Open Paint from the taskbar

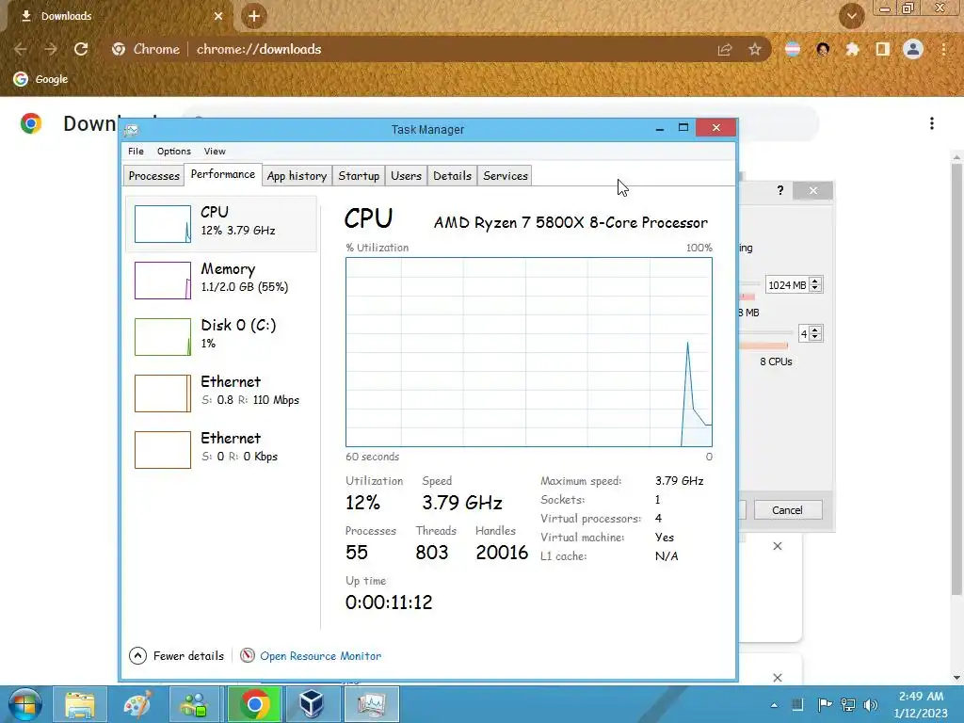137,704
